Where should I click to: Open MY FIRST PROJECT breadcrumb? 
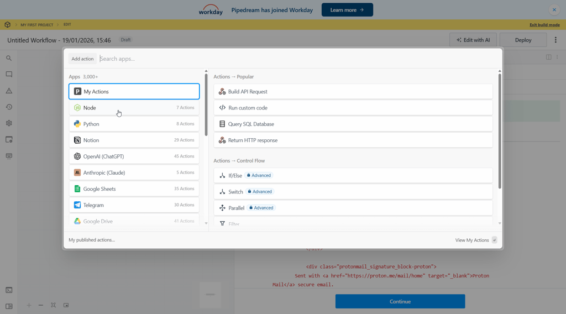point(37,24)
